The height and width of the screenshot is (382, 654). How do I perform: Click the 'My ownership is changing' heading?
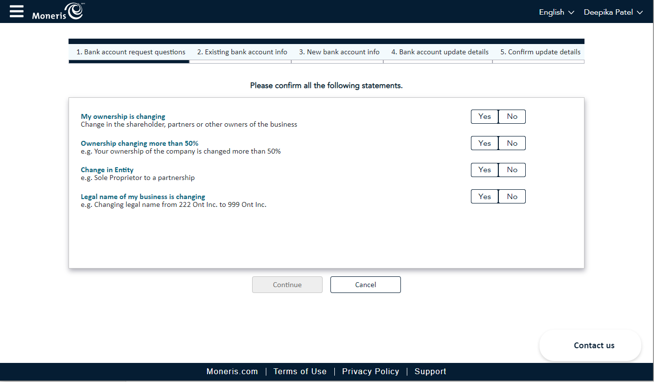123,117
